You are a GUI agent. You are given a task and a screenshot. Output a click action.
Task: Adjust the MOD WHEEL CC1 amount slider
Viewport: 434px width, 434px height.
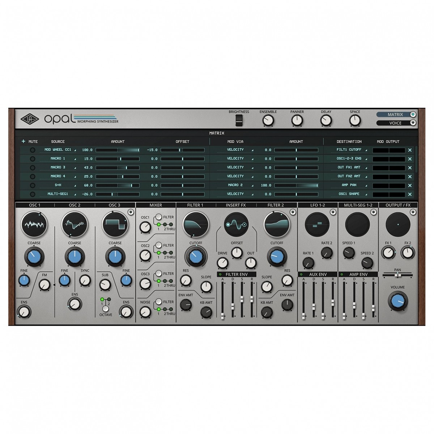tap(118, 150)
